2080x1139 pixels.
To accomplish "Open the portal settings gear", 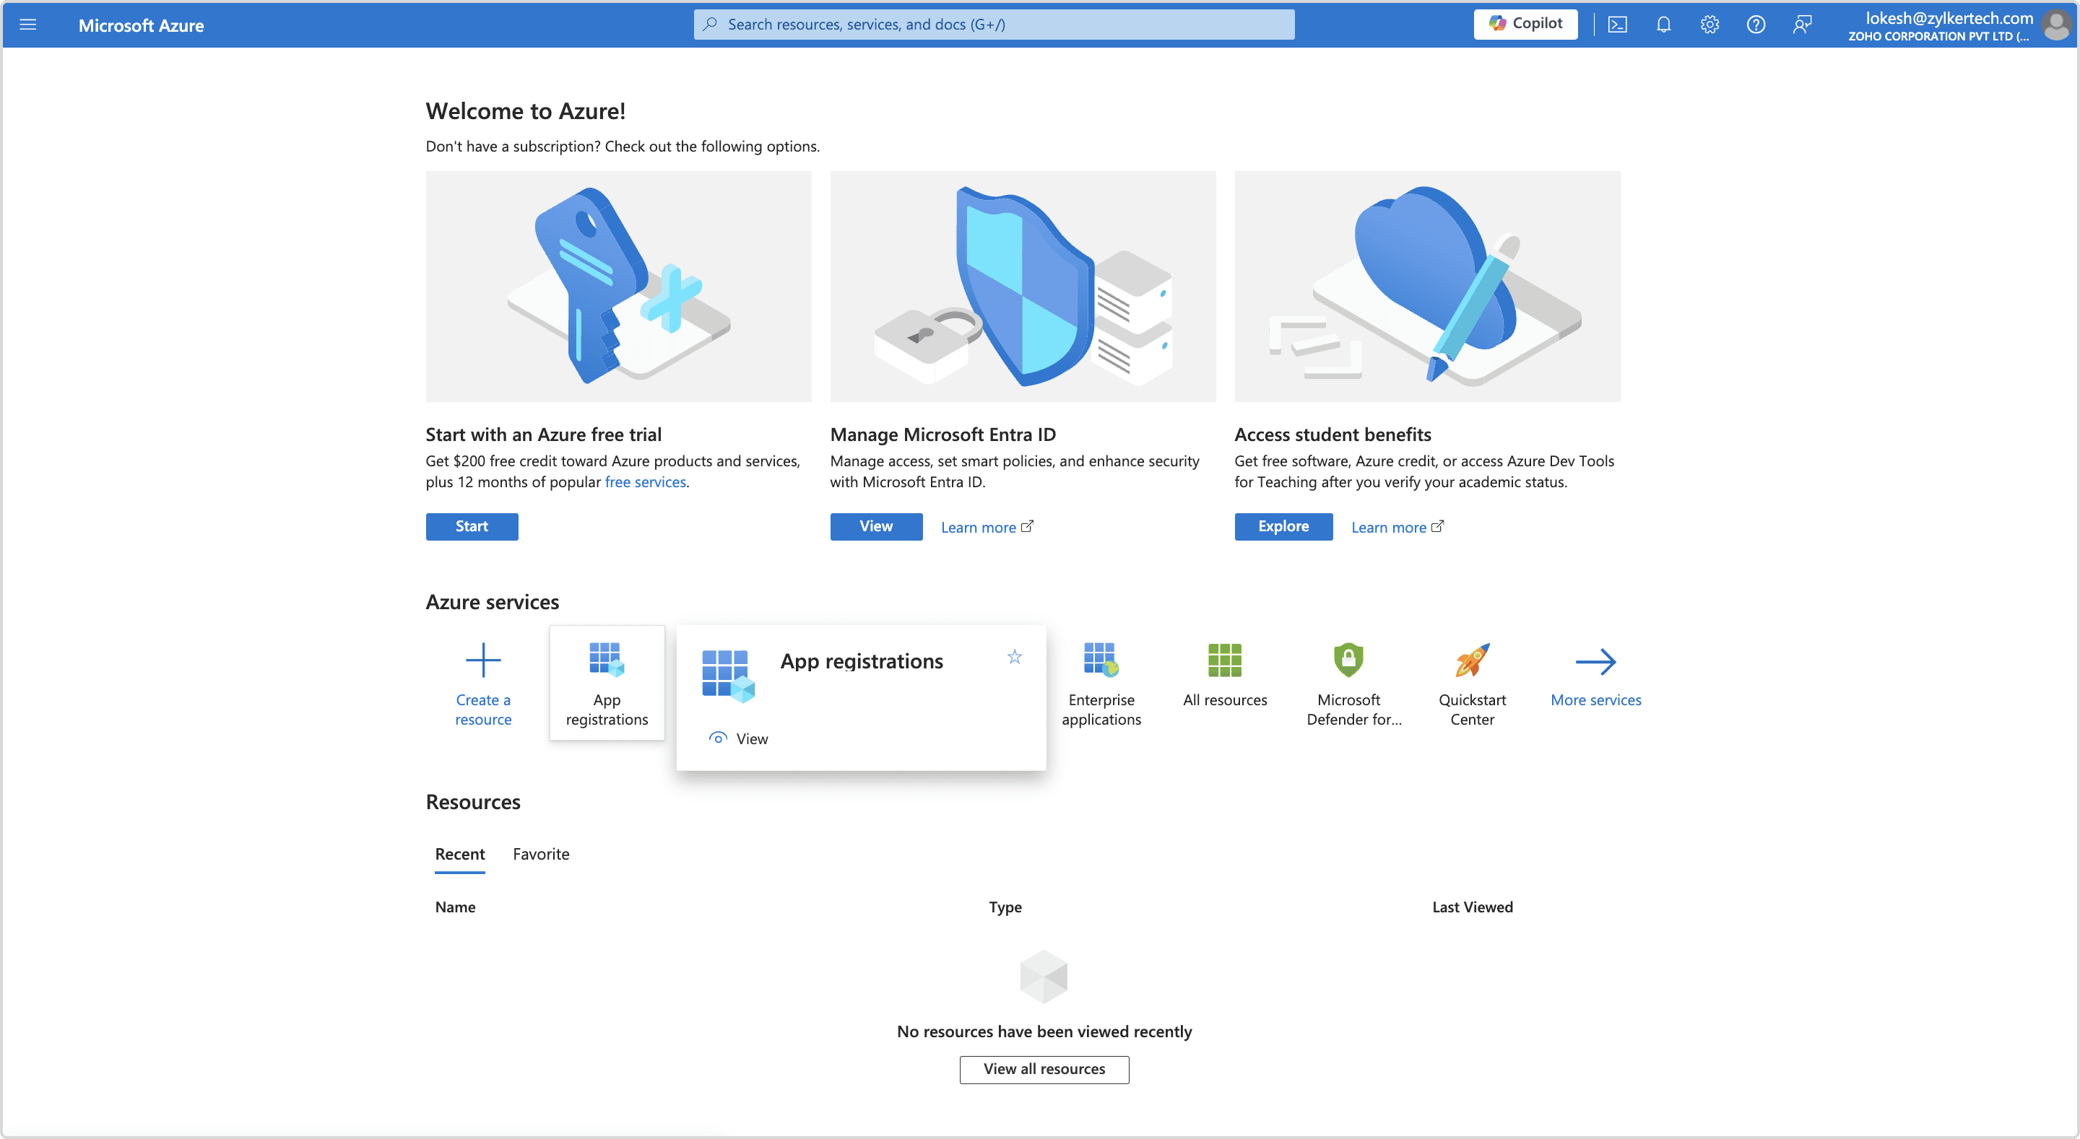I will point(1709,25).
